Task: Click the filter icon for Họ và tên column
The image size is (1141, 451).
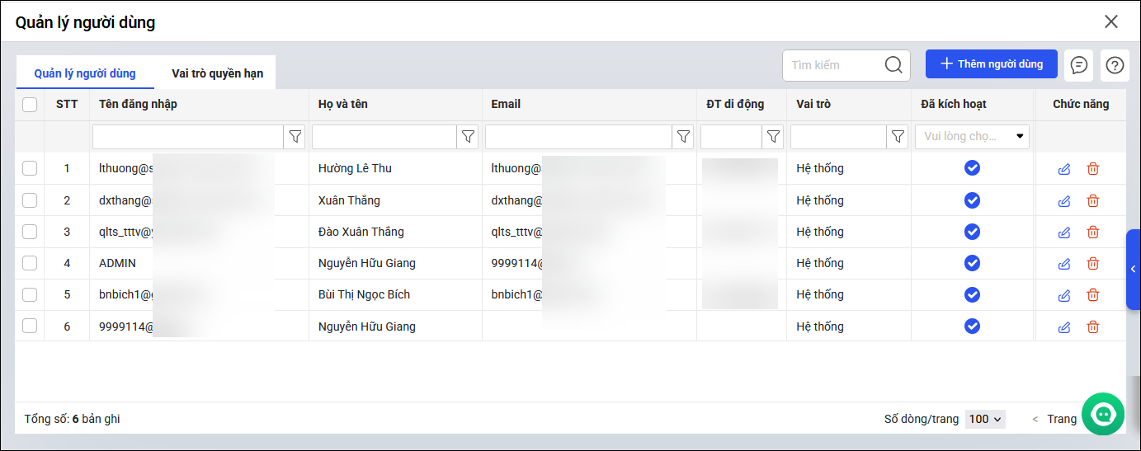Action: click(468, 137)
